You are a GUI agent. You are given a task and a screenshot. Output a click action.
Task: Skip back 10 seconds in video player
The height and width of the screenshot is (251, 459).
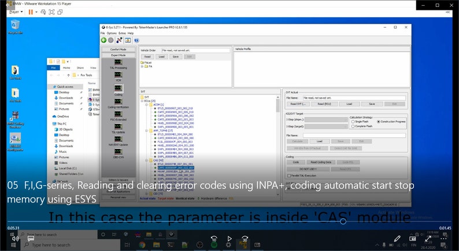pos(214,239)
